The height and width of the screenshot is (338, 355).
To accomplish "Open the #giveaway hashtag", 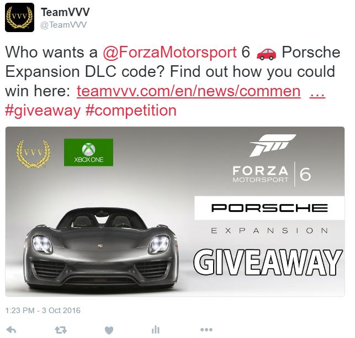I will pyautogui.click(x=43, y=111).
